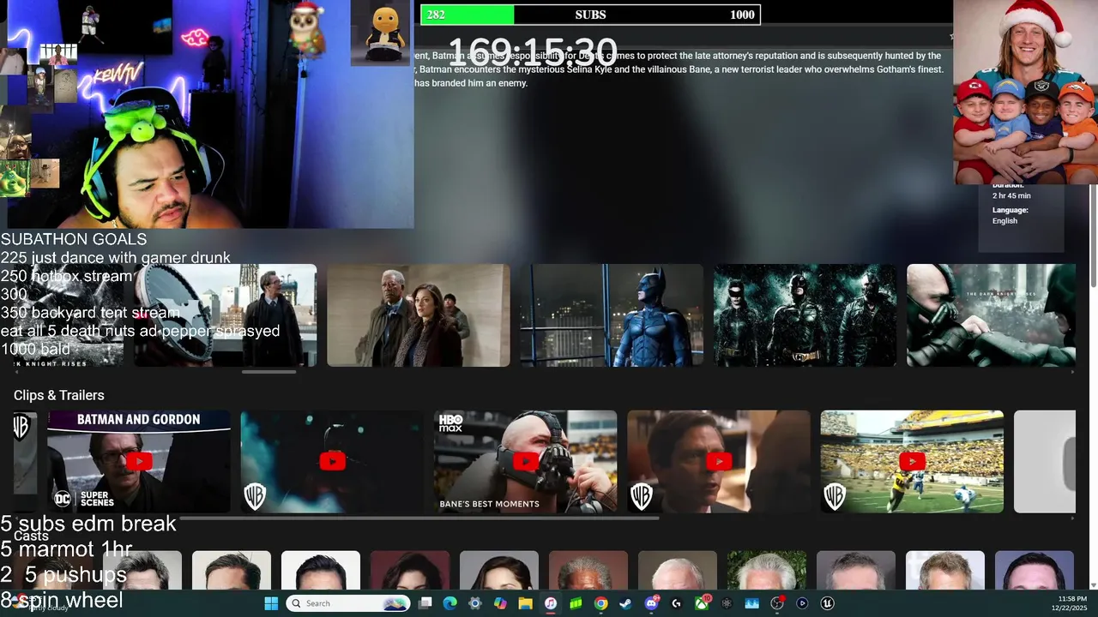Open the Xbox app in taskbar
This screenshot has width=1098, height=617.
[x=702, y=603]
